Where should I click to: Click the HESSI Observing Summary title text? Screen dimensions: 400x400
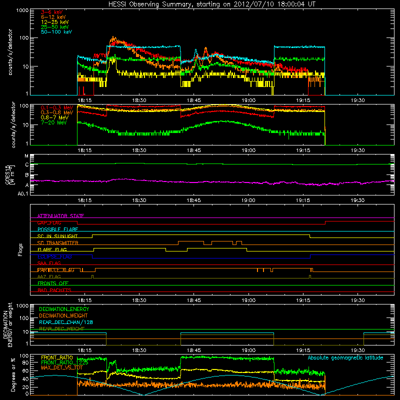pyautogui.click(x=211, y=4)
